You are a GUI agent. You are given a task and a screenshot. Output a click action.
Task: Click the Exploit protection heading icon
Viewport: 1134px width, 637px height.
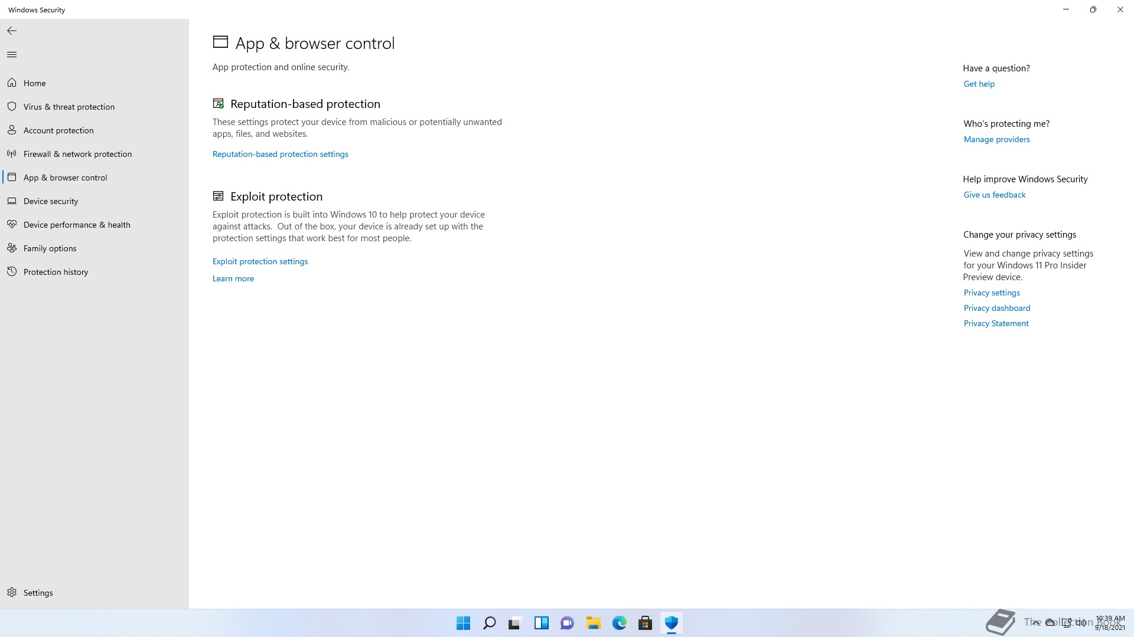pyautogui.click(x=219, y=196)
